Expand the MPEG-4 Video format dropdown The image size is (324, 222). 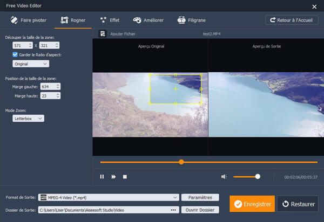(x=108, y=197)
